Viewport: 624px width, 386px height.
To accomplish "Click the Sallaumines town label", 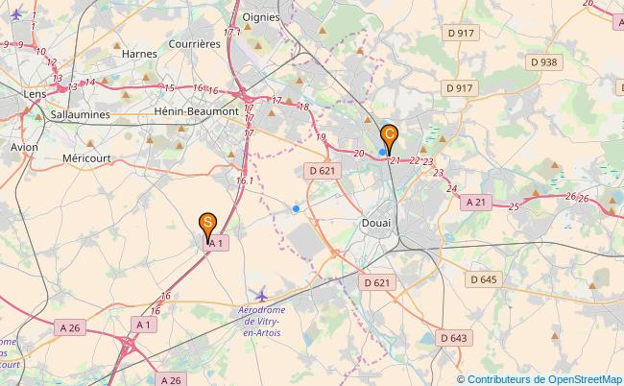I will point(80,115).
